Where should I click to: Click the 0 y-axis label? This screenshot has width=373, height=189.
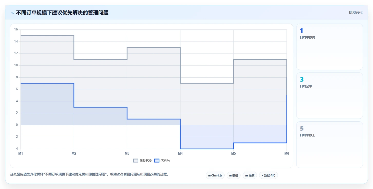click(17, 125)
